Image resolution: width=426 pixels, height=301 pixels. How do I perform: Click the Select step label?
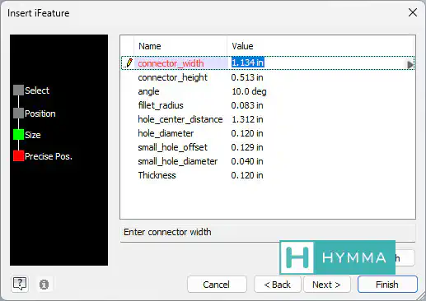tap(37, 90)
